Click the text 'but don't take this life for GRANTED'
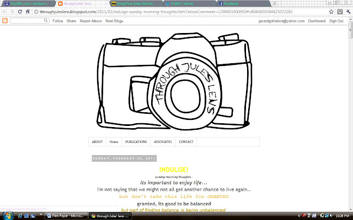 [x=174, y=196]
